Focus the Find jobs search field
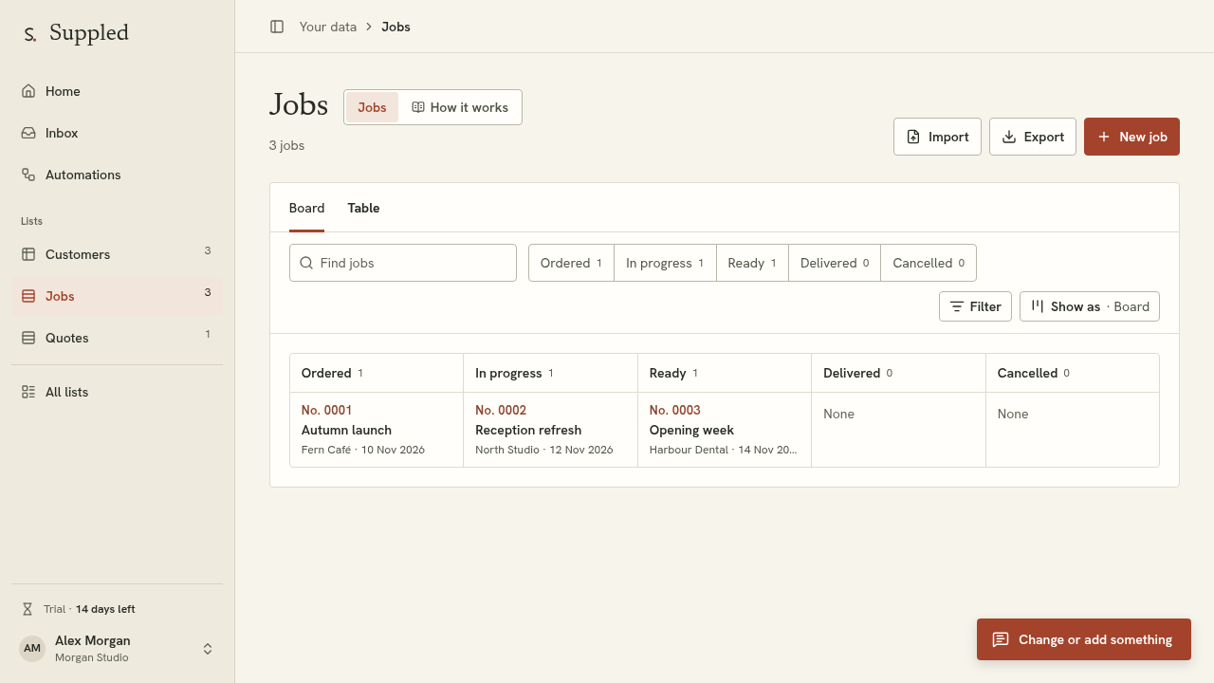 click(x=403, y=263)
